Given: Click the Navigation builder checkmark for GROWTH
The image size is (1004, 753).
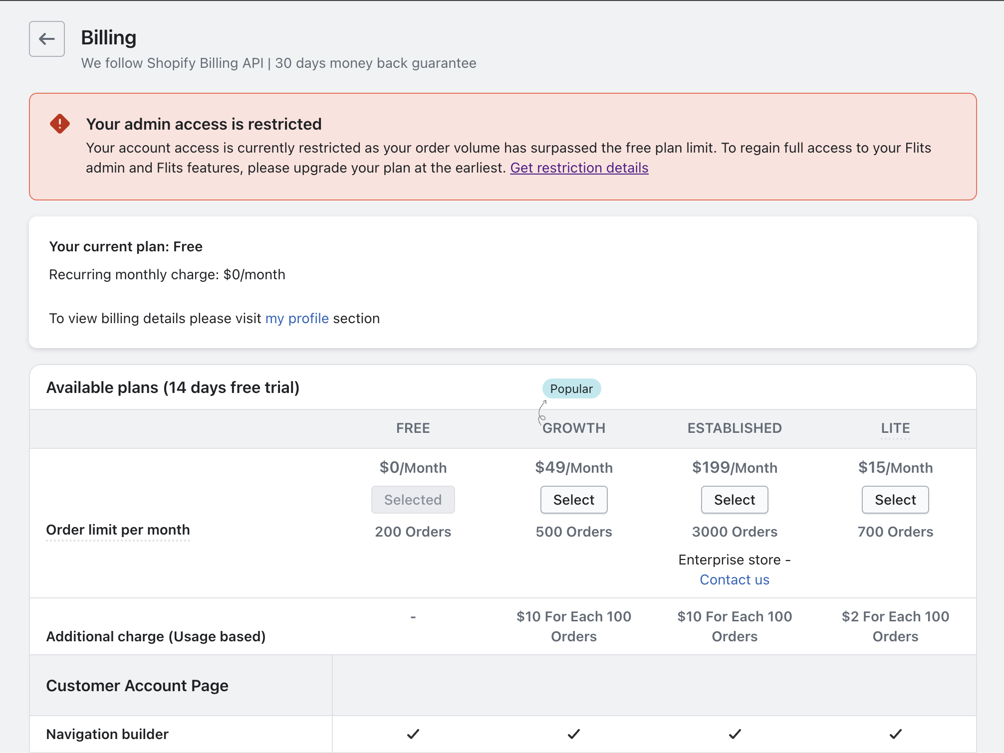Looking at the screenshot, I should point(574,734).
